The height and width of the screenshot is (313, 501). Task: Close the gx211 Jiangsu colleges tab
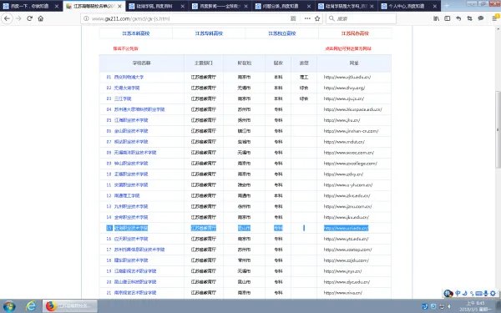coord(119,7)
